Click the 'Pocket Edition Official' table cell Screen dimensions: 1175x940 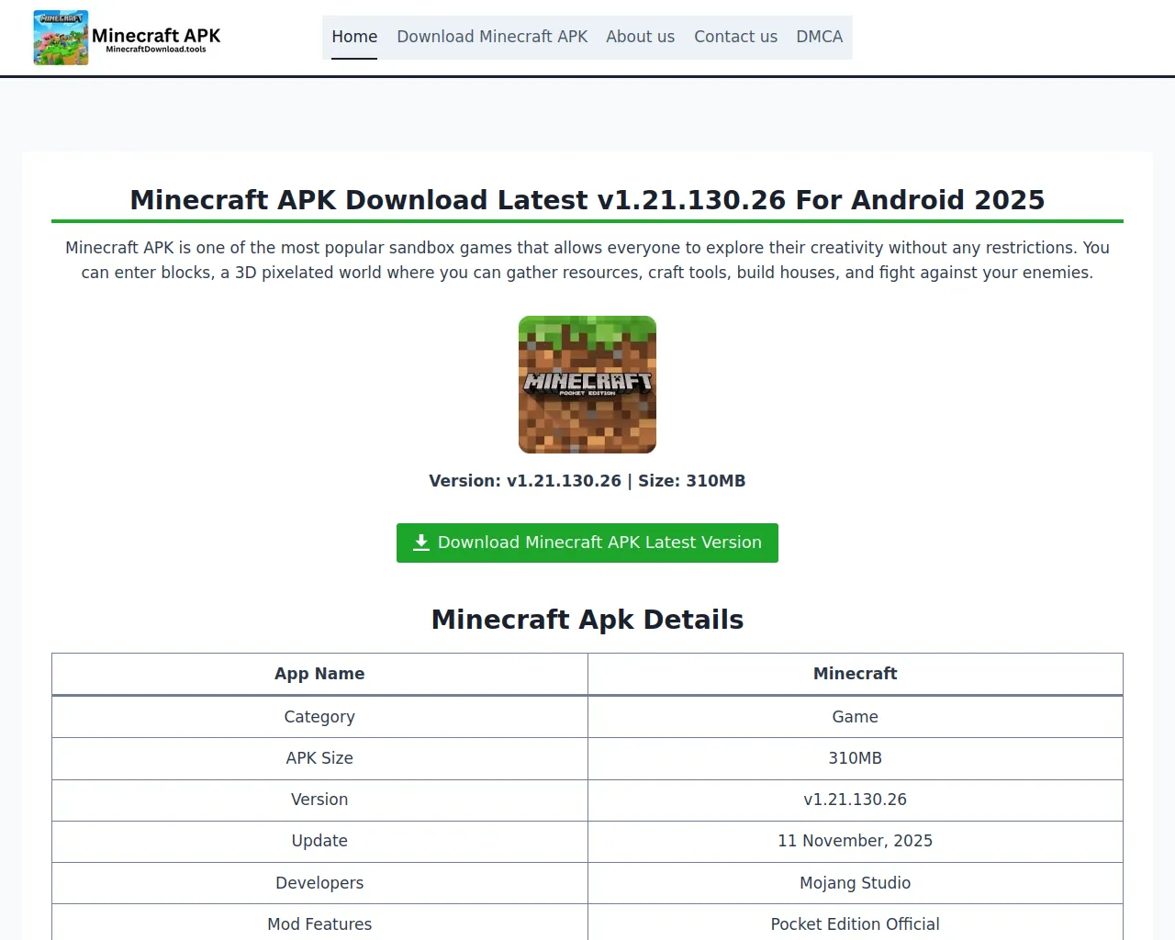click(856, 923)
